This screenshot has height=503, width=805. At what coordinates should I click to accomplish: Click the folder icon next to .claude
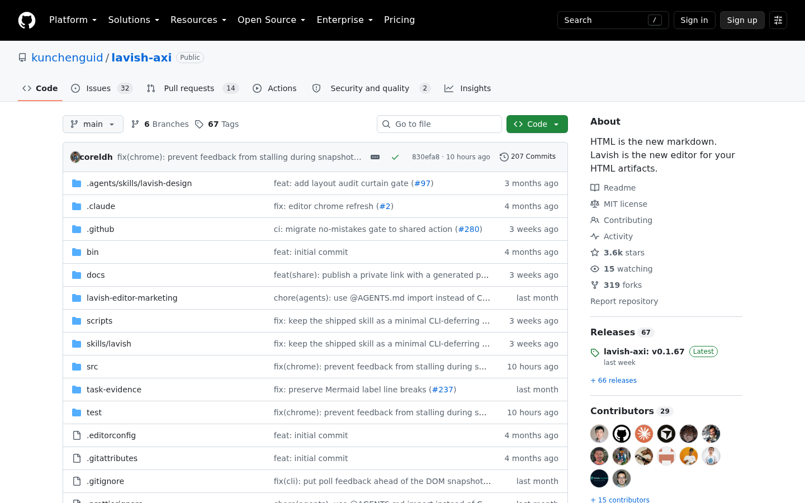(x=77, y=206)
